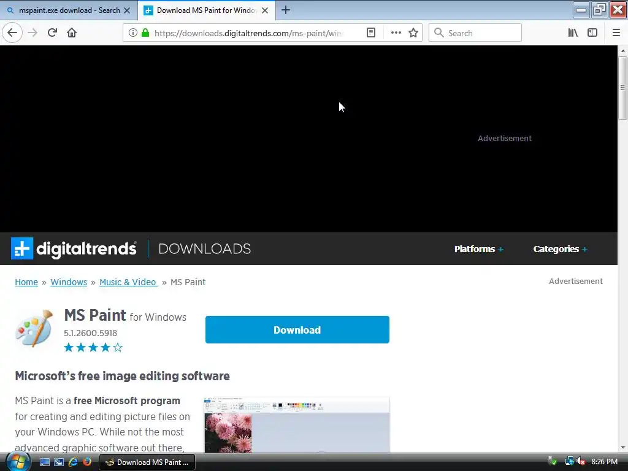Expand the Categories menu
628x471 pixels.
[x=560, y=249]
